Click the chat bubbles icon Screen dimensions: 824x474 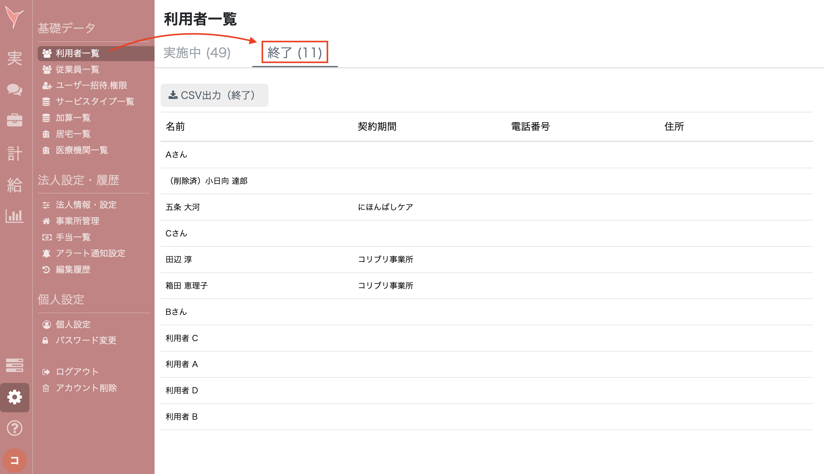[15, 89]
